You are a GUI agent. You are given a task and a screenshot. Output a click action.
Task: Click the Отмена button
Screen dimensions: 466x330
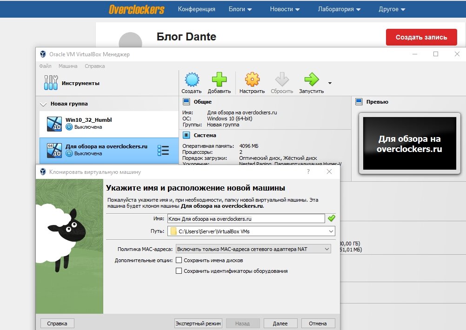point(318,323)
